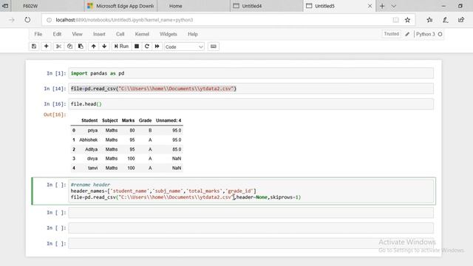Click the browser forward arrow
This screenshot has width=473, height=266.
(12, 20)
